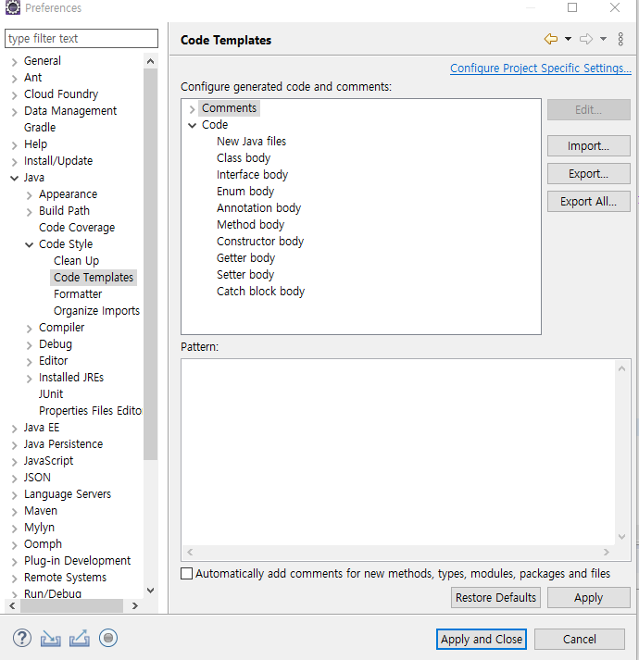Viewport: 639px width, 660px height.
Task: Collapse the Code Style node
Action: click(29, 244)
